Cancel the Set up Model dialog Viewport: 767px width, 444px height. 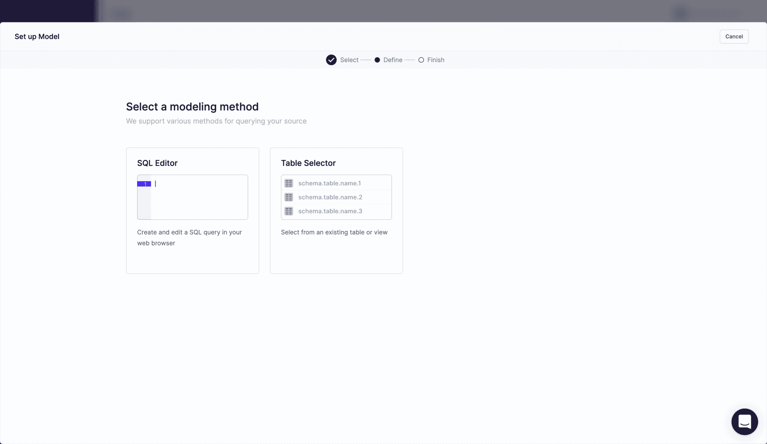coord(734,37)
